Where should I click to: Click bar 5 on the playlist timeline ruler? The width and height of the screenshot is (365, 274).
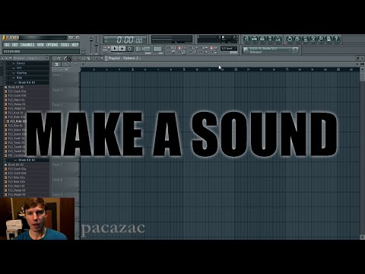[132, 69]
